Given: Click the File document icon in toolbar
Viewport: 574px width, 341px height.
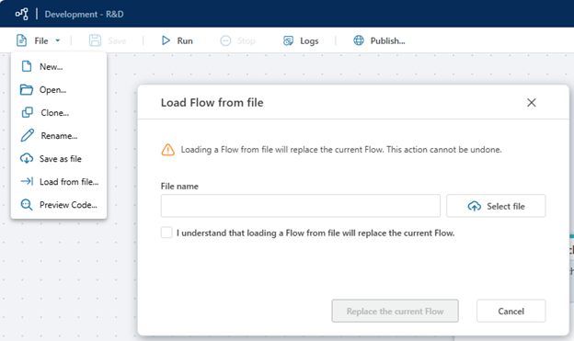Looking at the screenshot, I should [x=21, y=40].
